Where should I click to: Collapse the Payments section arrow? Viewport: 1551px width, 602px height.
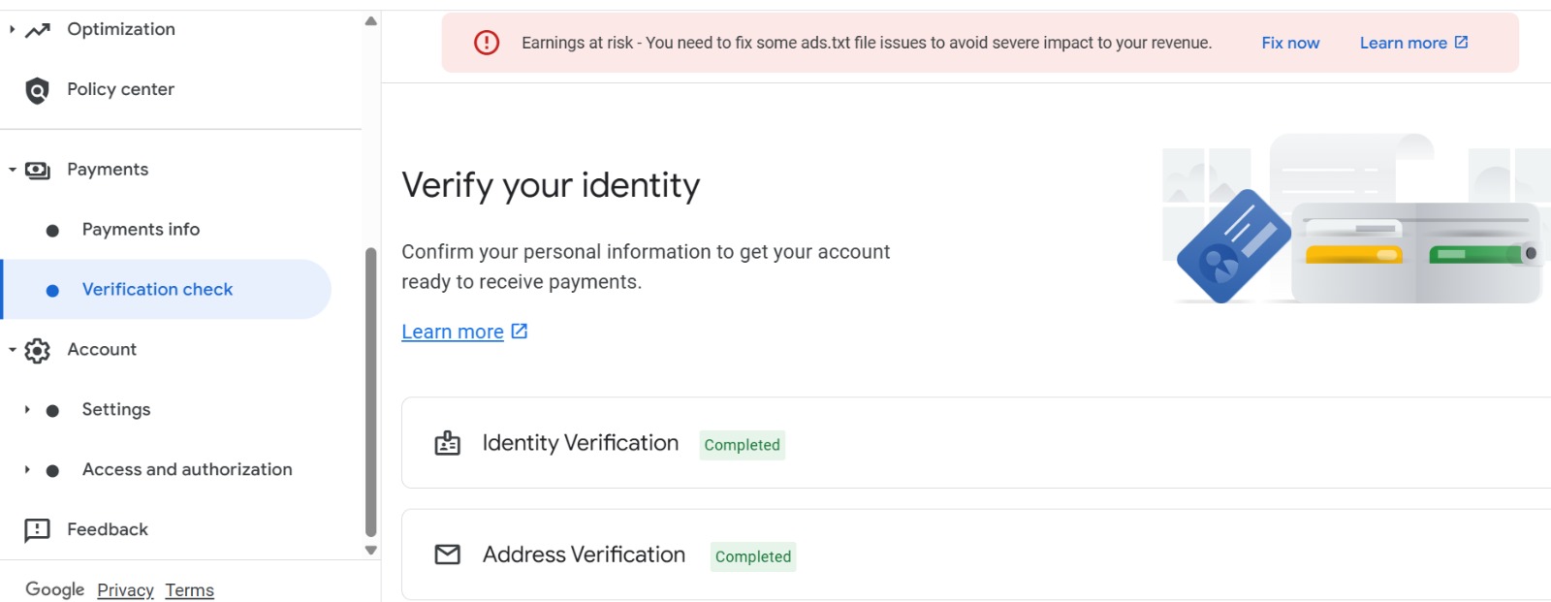[12, 170]
